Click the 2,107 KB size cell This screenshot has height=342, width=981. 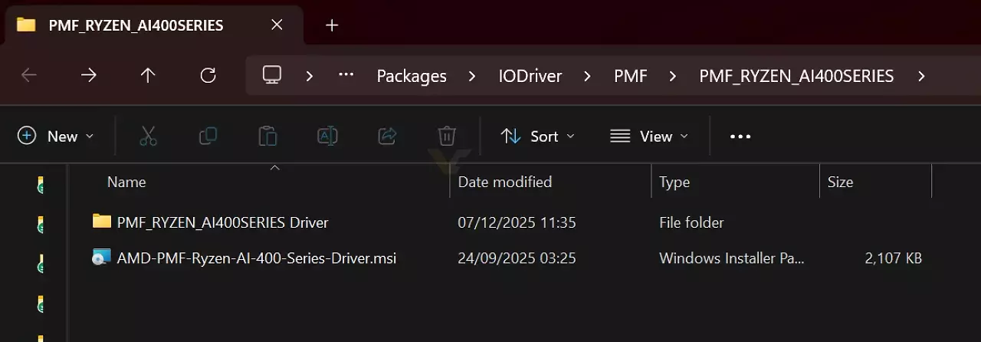(x=893, y=258)
